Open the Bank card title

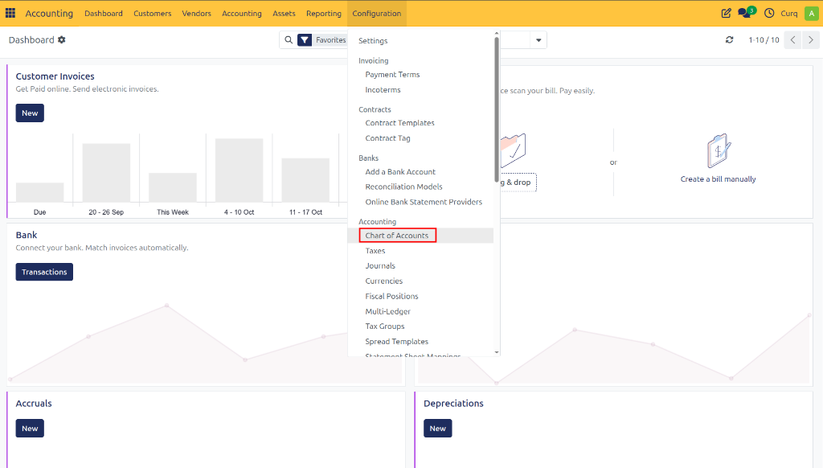[x=27, y=235]
